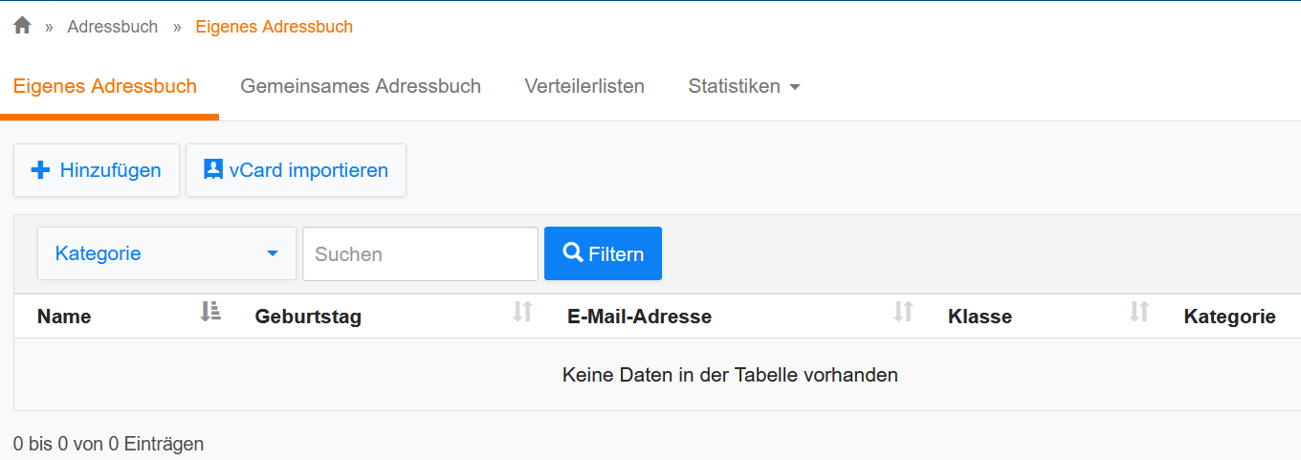Click Eigenes Adressbuch in the breadcrumb
Viewport: 1301px width, 460px height.
point(274,27)
